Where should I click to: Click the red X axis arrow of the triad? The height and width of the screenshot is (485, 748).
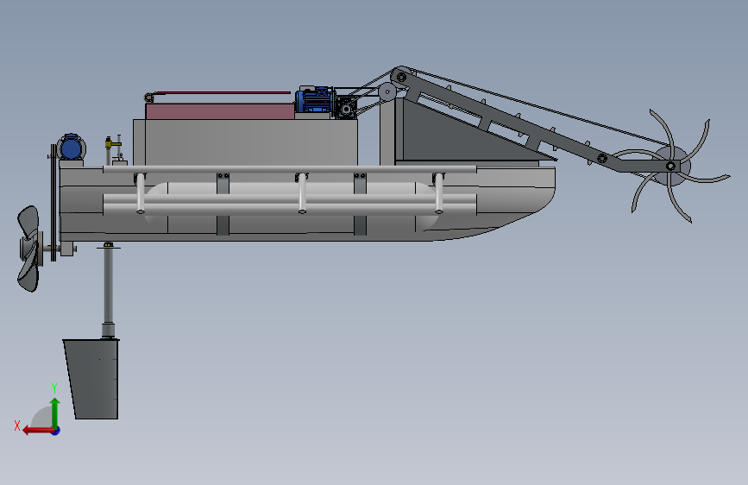coord(37,431)
